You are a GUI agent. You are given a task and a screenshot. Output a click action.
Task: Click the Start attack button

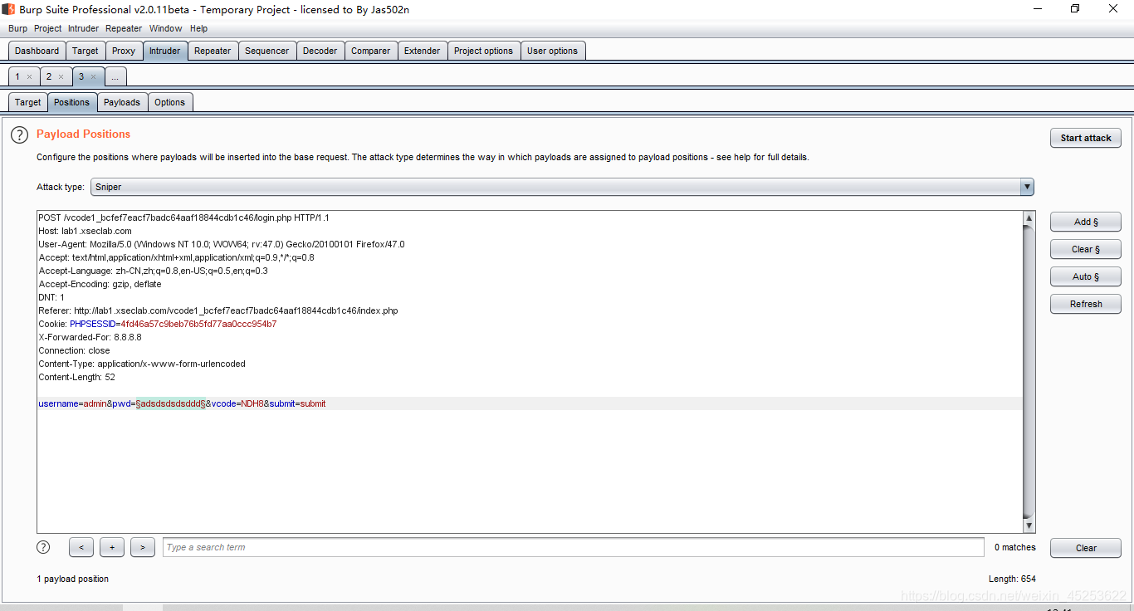(1086, 138)
